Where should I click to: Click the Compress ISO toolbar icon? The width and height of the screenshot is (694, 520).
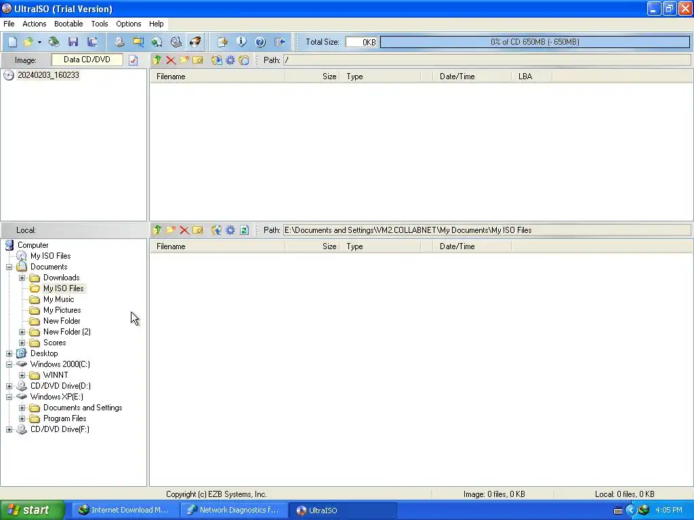138,42
